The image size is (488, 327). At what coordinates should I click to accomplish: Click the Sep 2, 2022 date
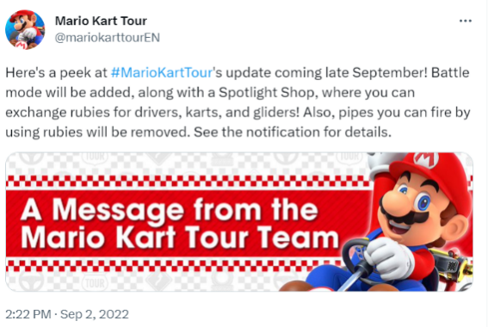coord(95,314)
